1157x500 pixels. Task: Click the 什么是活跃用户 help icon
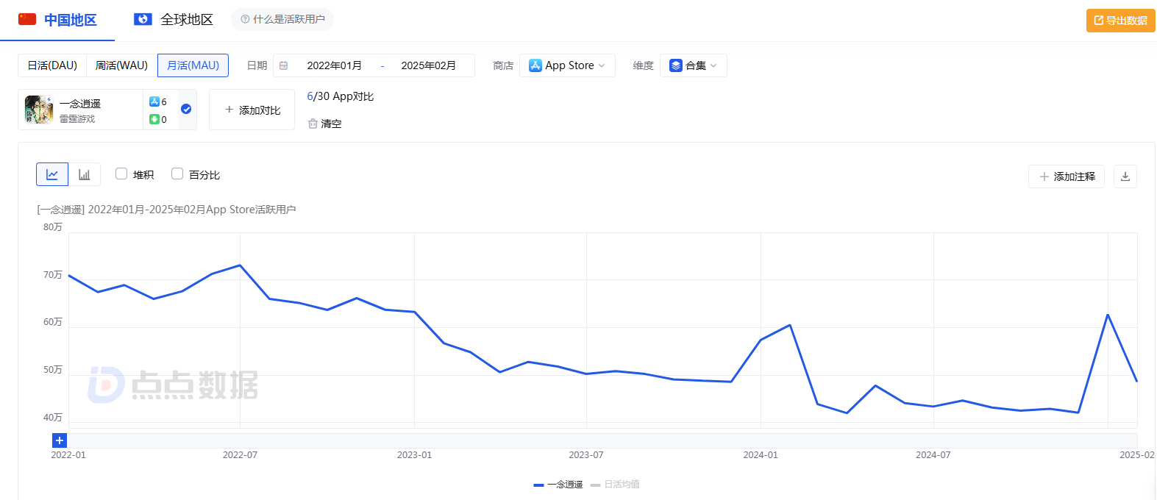pos(245,19)
